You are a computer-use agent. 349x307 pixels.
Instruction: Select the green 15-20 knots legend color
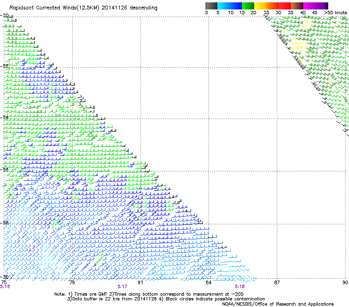coord(248,6)
